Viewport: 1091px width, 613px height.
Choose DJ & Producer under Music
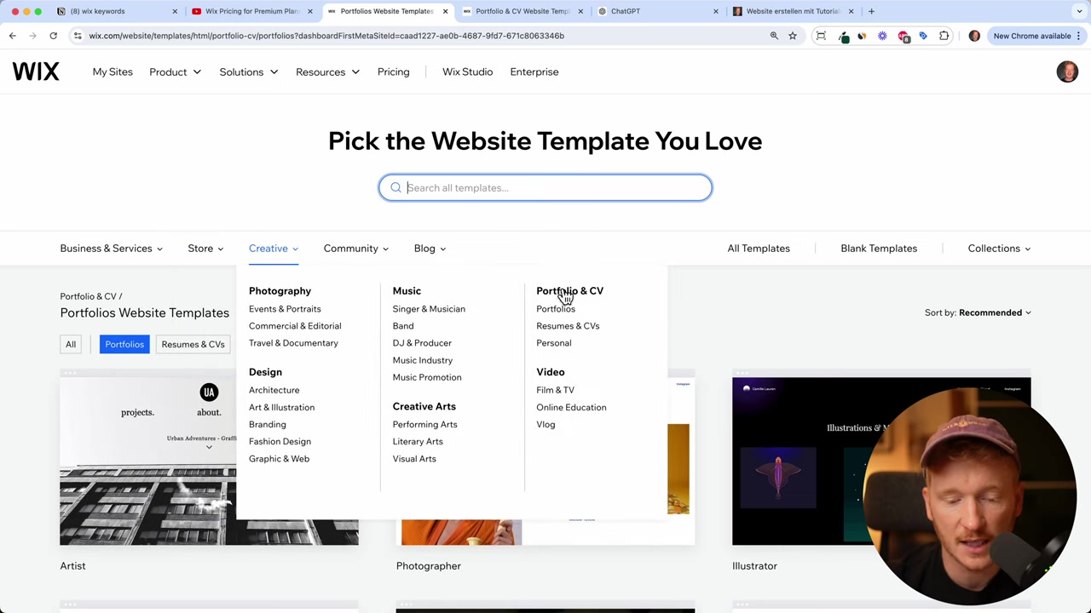click(x=422, y=343)
